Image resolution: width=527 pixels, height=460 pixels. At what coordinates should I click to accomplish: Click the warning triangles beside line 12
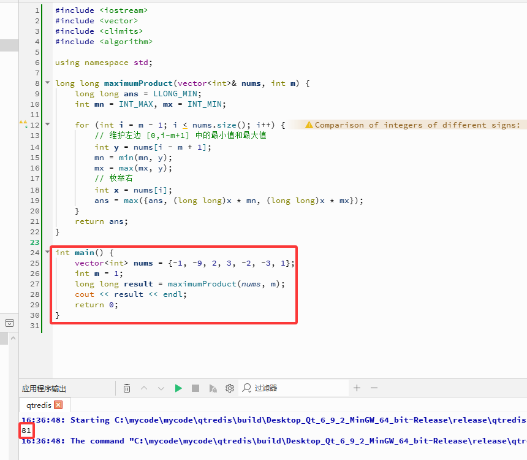tap(23, 124)
